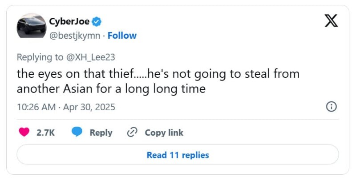The image size is (356, 181).
Task: Click the X logo icon
Action: [x=331, y=21]
